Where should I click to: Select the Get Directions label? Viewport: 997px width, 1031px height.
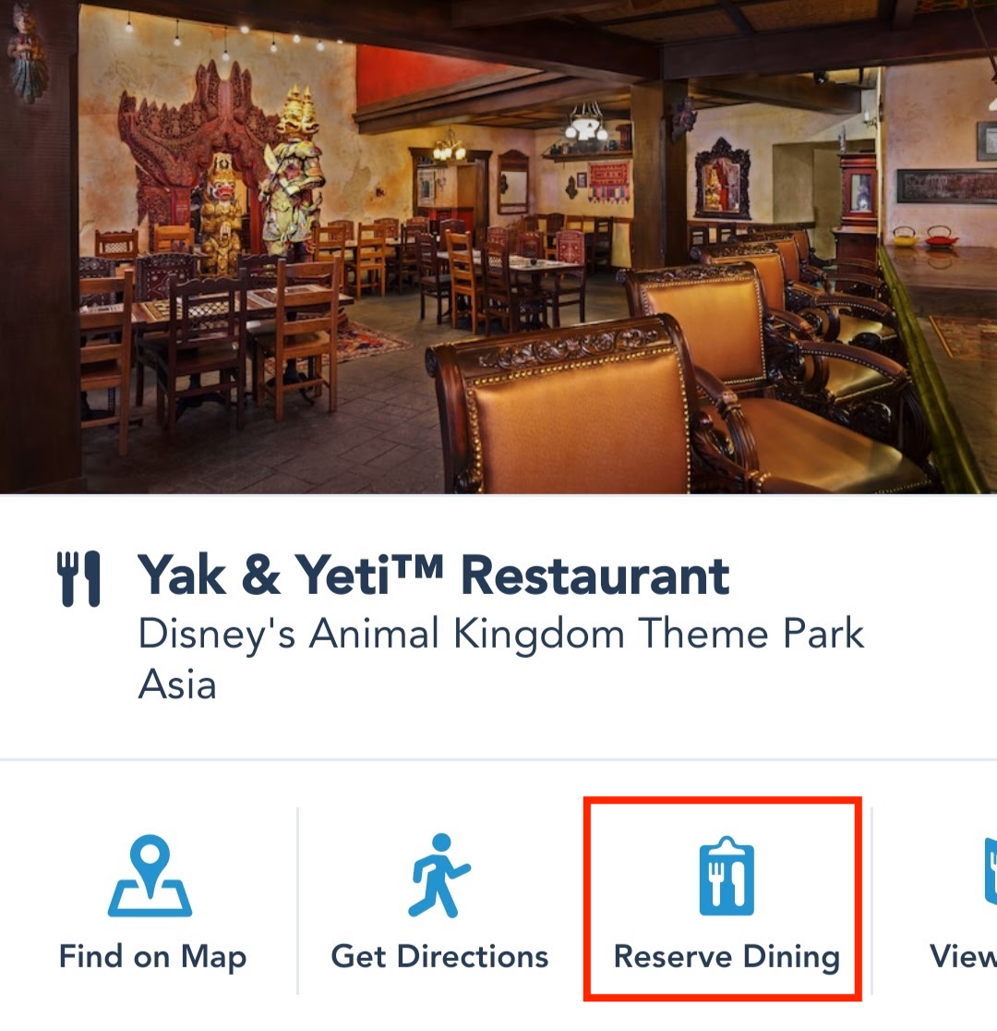click(x=439, y=957)
